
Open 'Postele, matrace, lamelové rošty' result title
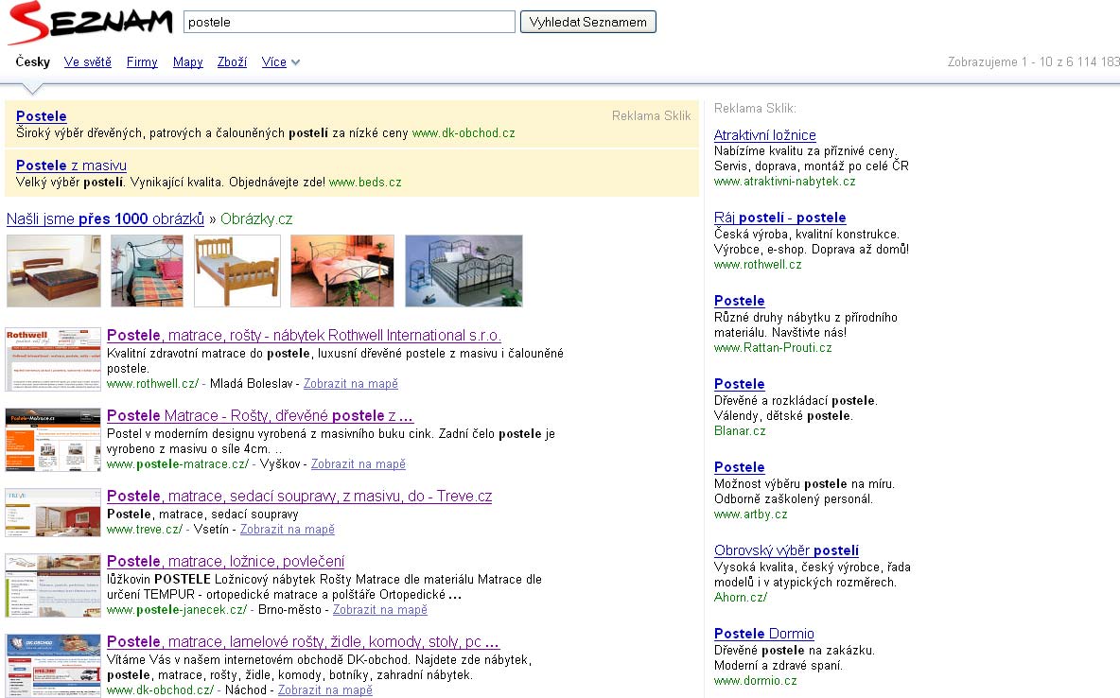[x=303, y=641]
